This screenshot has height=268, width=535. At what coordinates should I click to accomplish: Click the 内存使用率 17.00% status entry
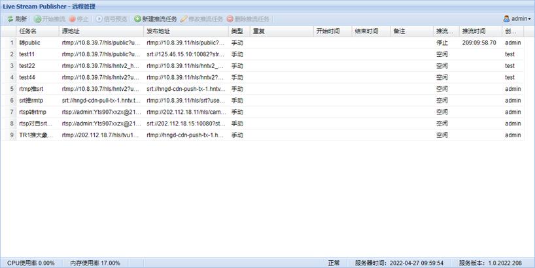pyautogui.click(x=95, y=263)
